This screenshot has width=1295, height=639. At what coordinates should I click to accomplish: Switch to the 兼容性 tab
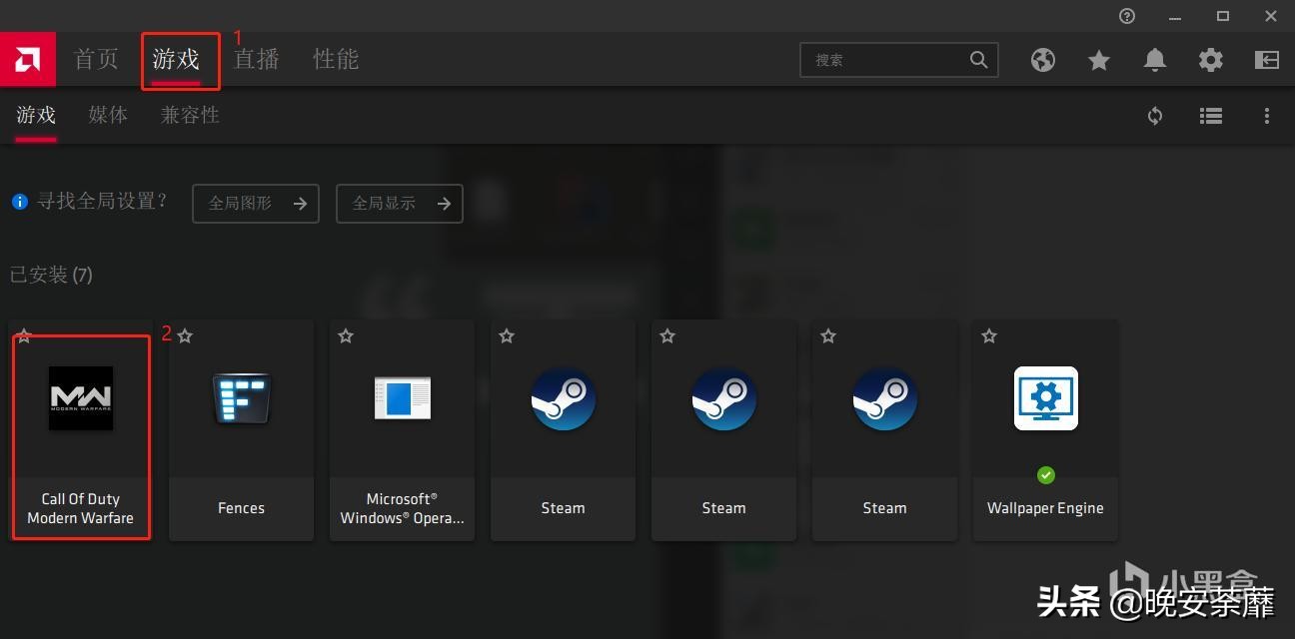tap(190, 116)
